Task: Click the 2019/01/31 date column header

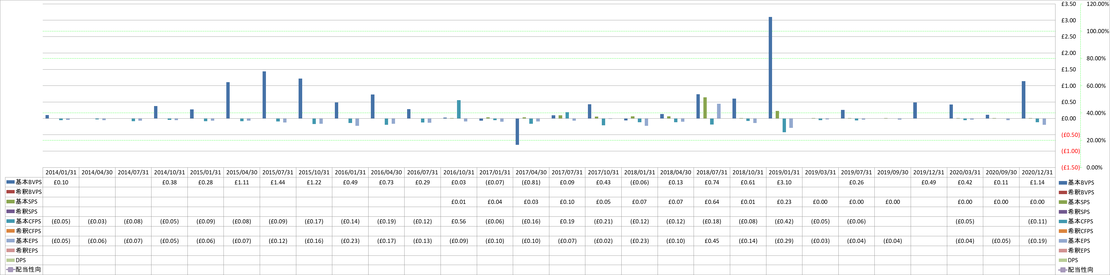Action: 784,172
